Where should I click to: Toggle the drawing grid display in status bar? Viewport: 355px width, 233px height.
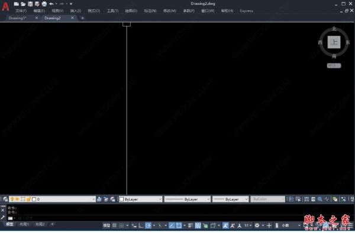coord(115,225)
